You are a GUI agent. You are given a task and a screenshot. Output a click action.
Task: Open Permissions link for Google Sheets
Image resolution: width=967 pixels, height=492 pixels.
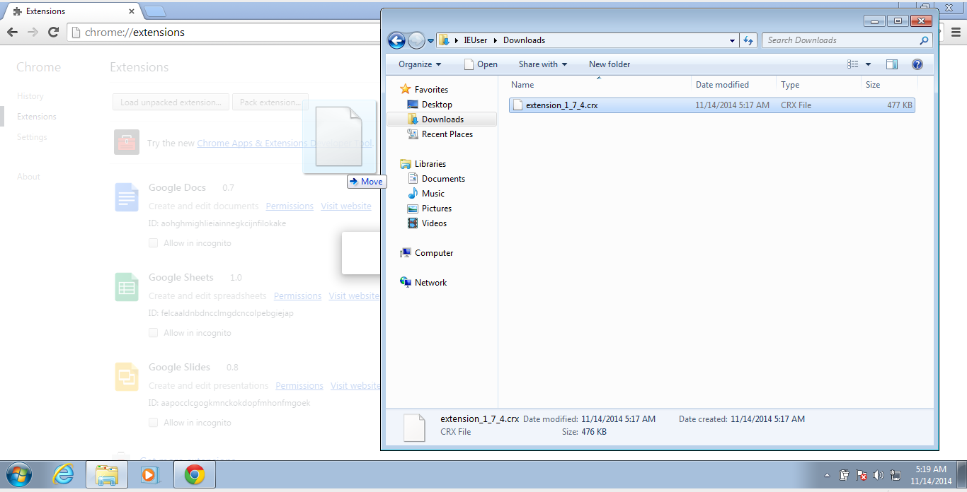pos(297,296)
